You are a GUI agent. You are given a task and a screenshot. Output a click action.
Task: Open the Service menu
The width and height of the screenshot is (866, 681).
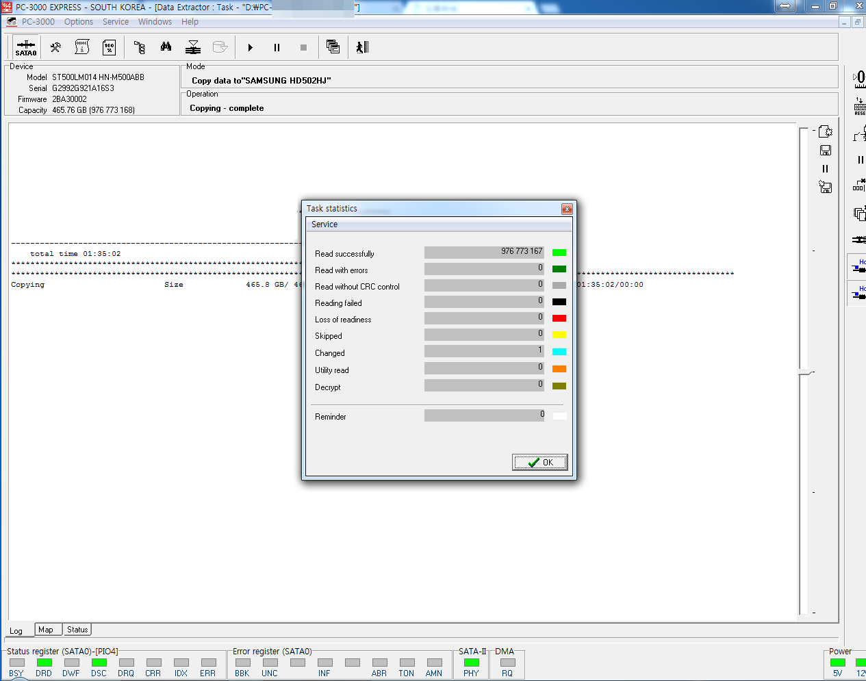116,22
